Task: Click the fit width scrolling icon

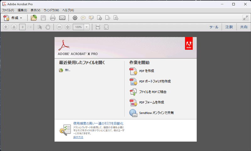Action: (98, 27)
